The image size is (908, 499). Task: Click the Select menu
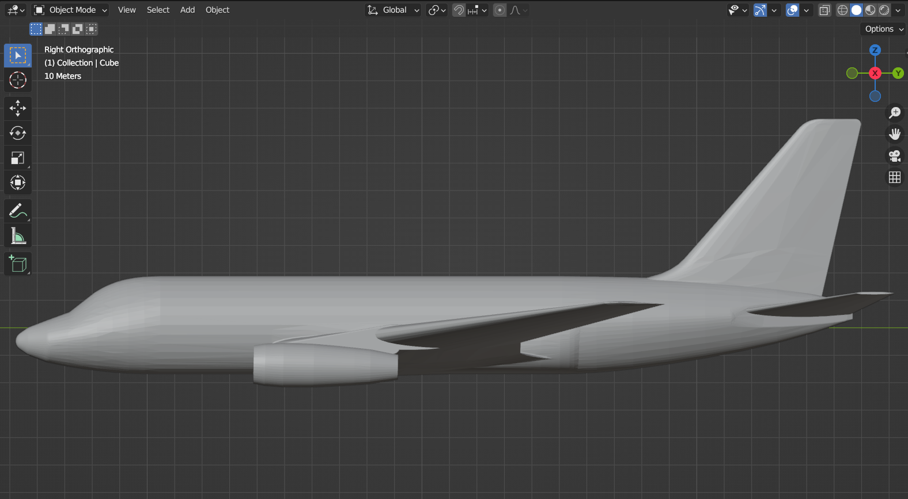coord(158,10)
